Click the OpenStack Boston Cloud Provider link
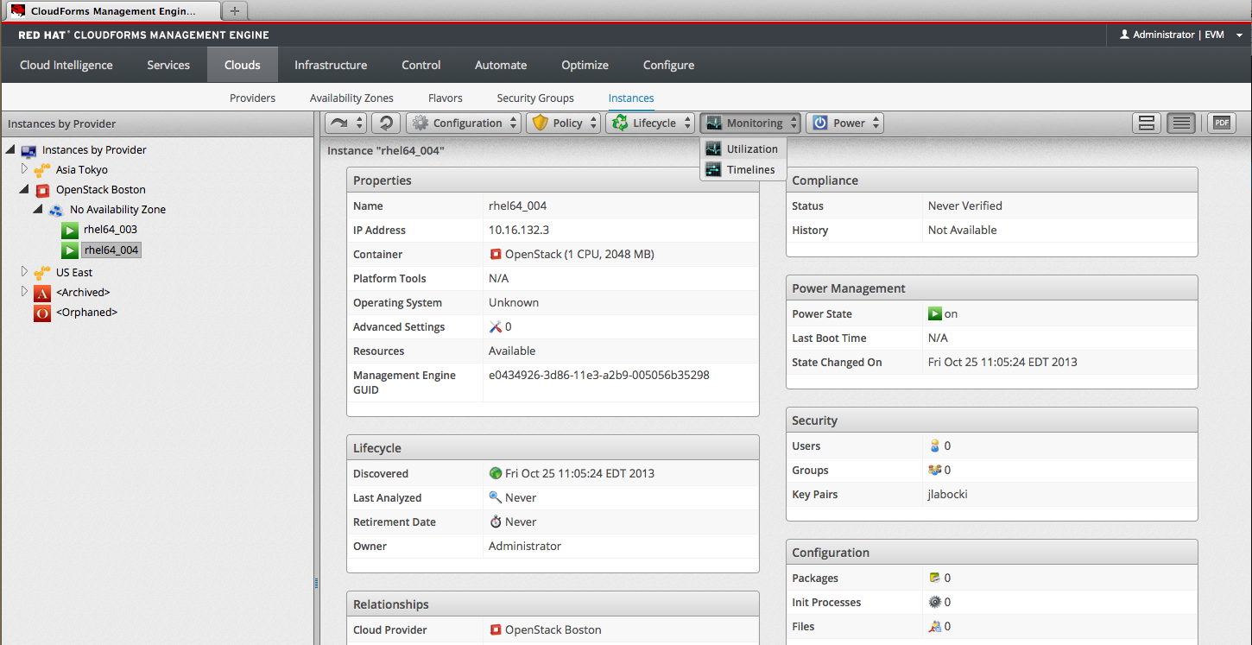 click(553, 630)
